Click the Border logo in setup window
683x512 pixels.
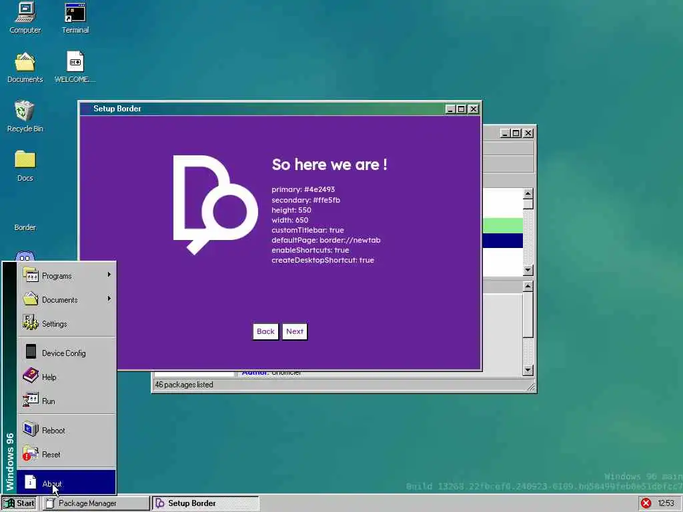(215, 205)
